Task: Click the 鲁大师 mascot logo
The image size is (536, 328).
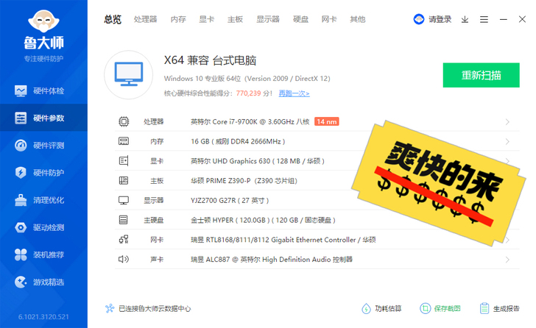Action: 43,21
